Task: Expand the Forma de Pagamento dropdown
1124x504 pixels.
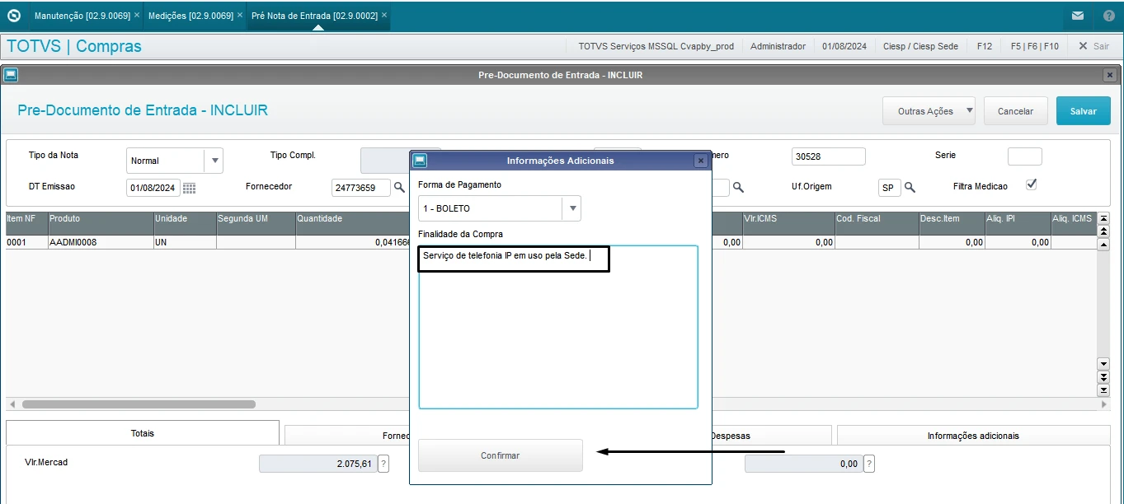Action: tap(571, 208)
